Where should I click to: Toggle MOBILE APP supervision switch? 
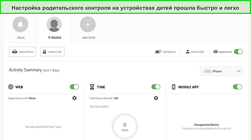(x=237, y=87)
